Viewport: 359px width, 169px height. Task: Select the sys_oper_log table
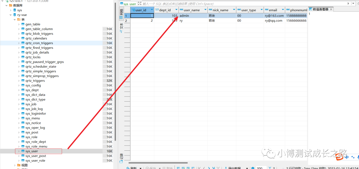(x=35, y=127)
